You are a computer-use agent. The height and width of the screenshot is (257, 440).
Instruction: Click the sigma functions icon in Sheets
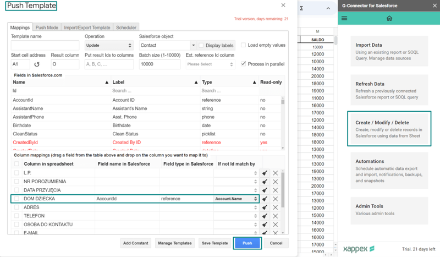pos(301,8)
